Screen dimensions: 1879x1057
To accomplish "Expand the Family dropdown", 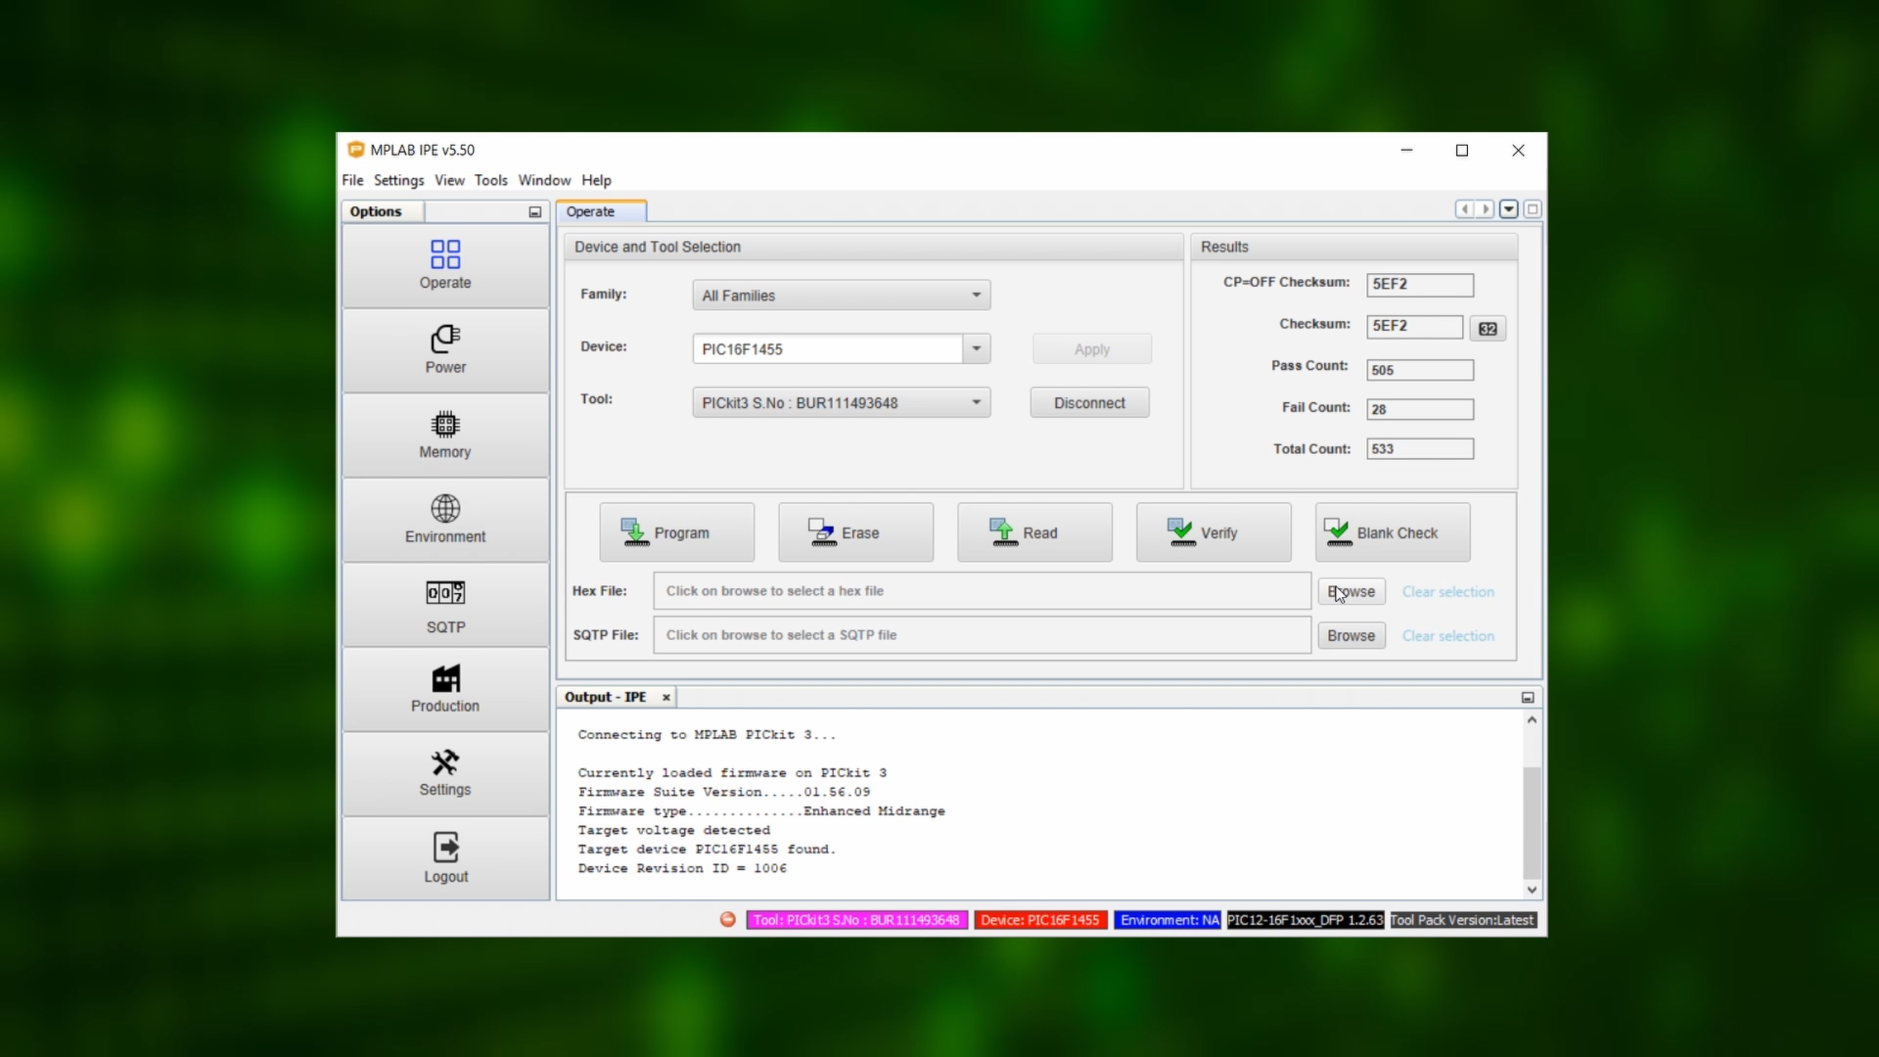I will pos(975,295).
